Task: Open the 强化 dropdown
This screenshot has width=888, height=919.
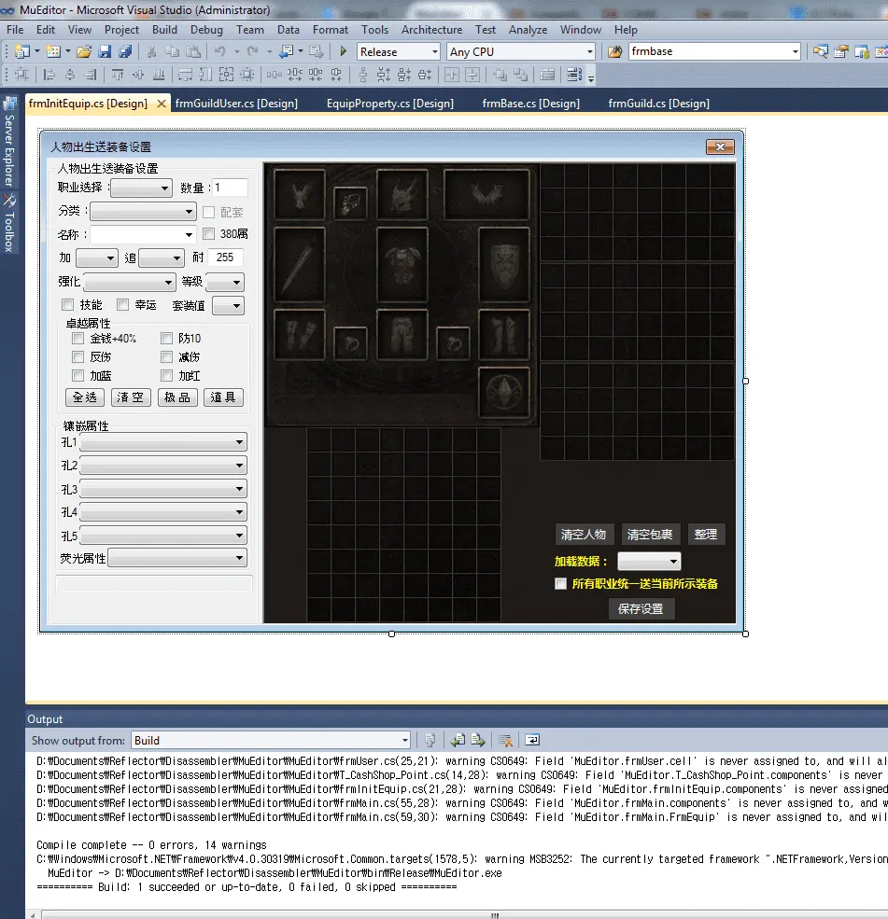Action: click(130, 283)
